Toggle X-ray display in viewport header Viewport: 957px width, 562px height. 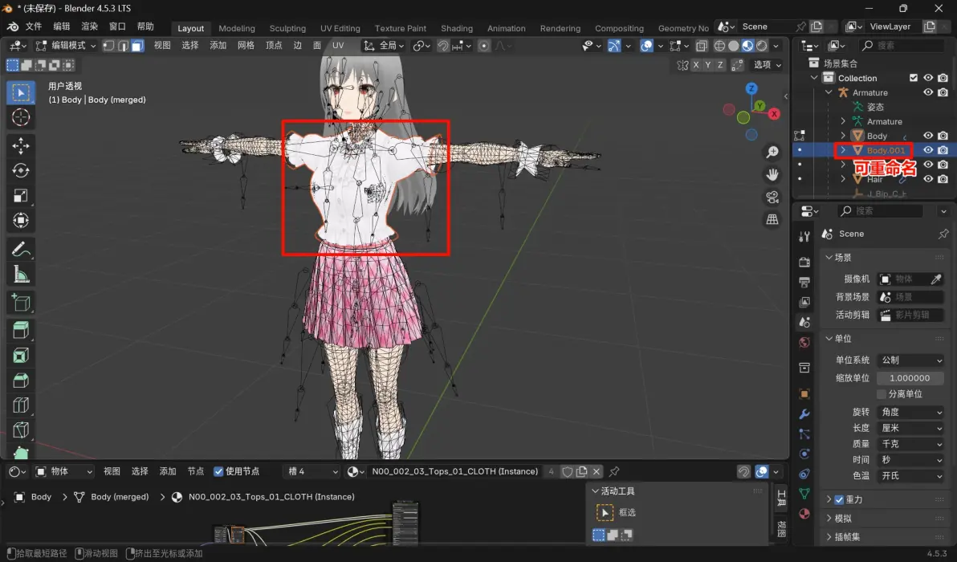[x=702, y=46]
